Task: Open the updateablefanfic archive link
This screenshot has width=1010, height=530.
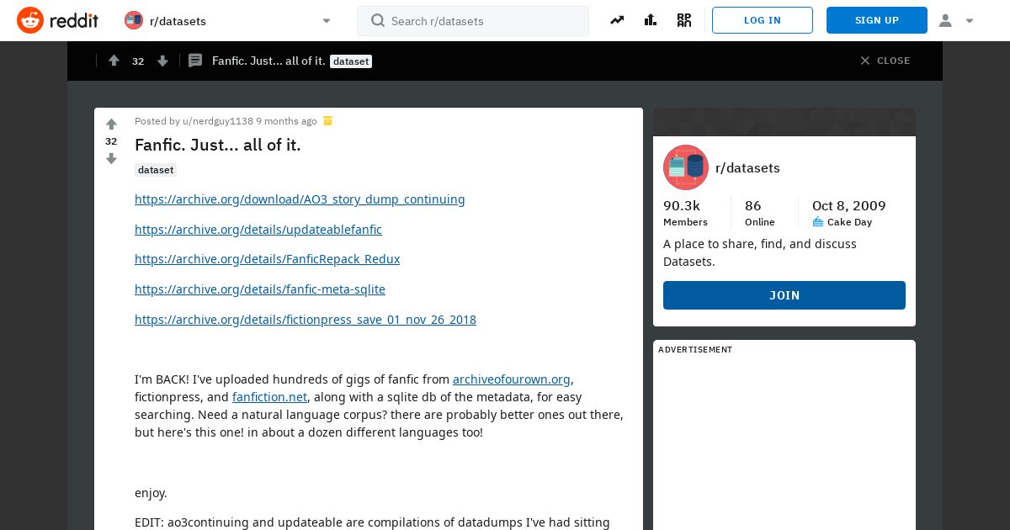Action: [258, 230]
